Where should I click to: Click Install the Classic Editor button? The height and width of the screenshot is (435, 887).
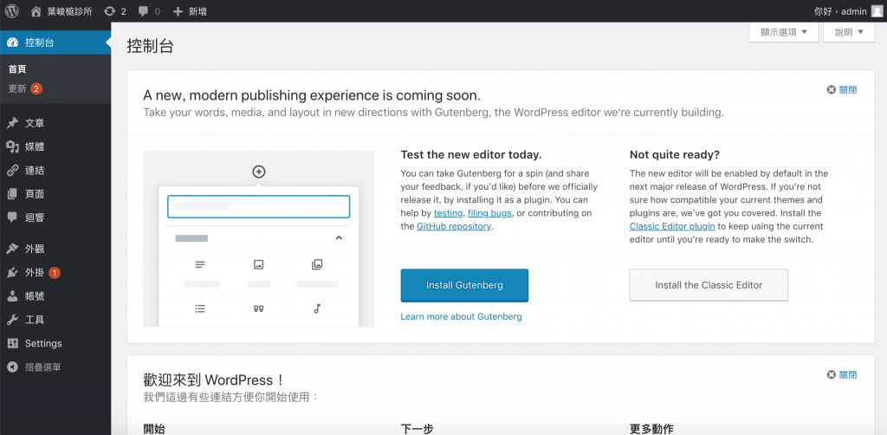click(708, 285)
